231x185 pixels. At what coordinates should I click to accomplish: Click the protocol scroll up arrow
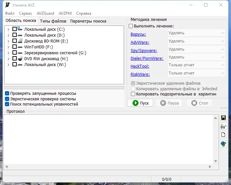click(x=216, y=118)
